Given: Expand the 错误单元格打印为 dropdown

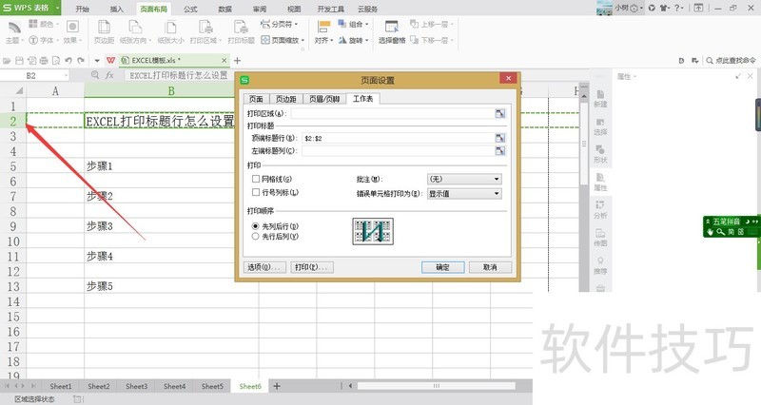Looking at the screenshot, I should [x=463, y=193].
